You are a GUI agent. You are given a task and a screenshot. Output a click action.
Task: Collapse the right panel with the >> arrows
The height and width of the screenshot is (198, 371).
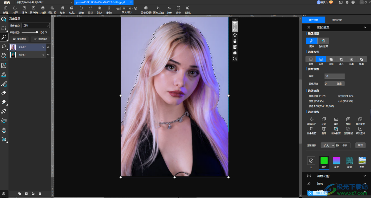(x=304, y=16)
